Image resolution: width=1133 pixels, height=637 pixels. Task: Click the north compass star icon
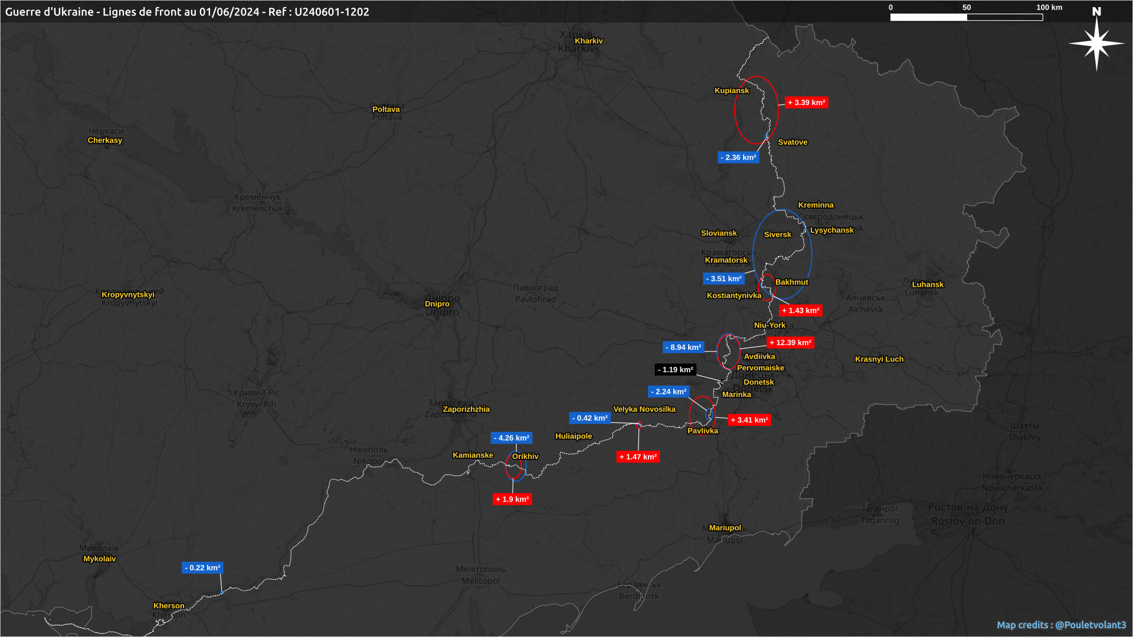[x=1096, y=42]
